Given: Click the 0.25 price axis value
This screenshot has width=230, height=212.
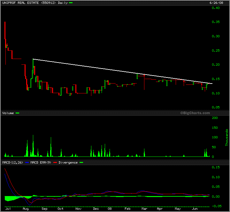Looking at the screenshot, I should 216,50.
